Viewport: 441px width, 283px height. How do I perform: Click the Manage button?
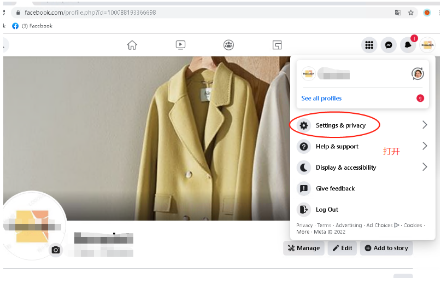(303, 248)
